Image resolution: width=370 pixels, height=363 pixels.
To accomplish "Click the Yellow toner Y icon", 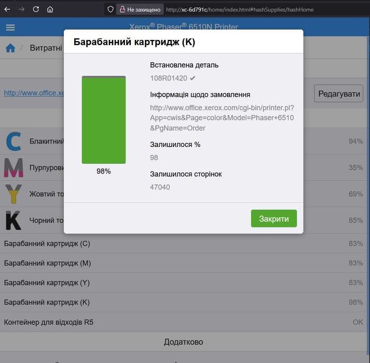I will [x=13, y=194].
